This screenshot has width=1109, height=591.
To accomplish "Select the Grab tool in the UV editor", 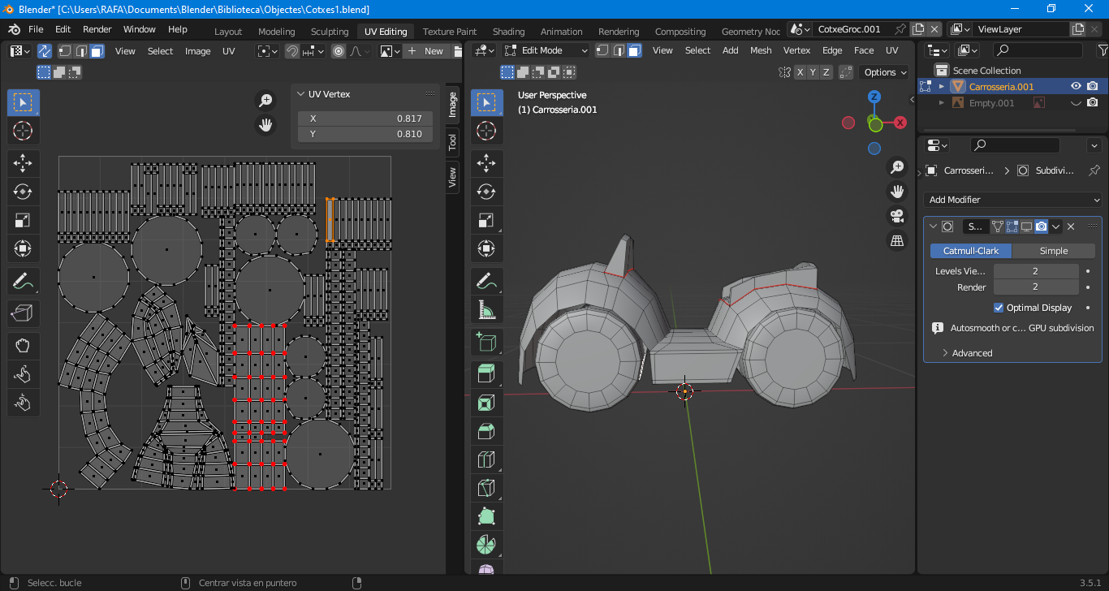I will [23, 346].
